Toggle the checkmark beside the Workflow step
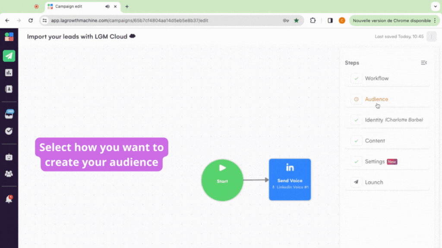The height and width of the screenshot is (248, 442). (356, 78)
